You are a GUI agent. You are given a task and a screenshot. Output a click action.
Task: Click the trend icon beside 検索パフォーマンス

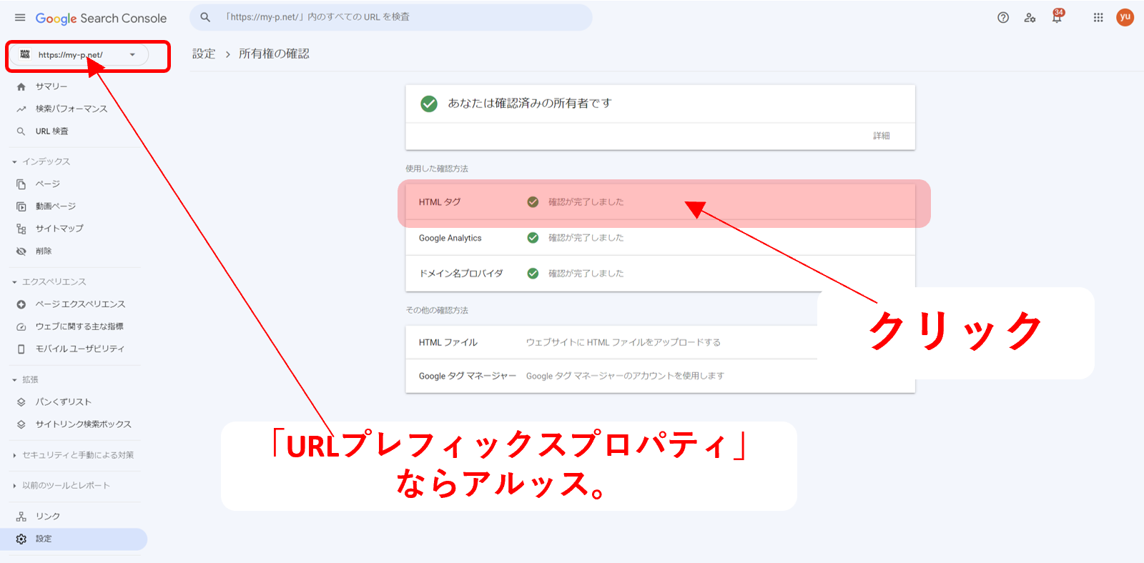(x=21, y=109)
